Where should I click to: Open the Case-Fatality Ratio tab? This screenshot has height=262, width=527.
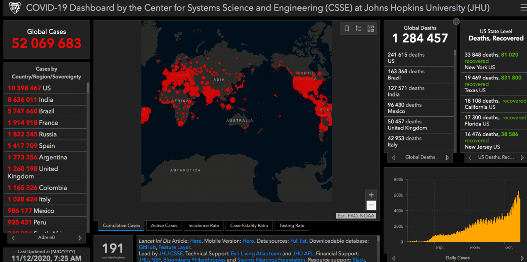[x=249, y=226]
